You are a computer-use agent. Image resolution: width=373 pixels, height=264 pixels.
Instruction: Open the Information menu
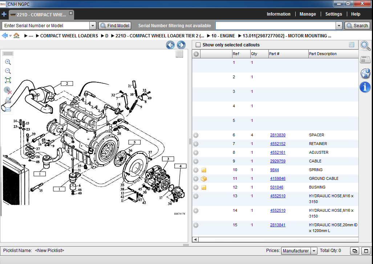[279, 14]
